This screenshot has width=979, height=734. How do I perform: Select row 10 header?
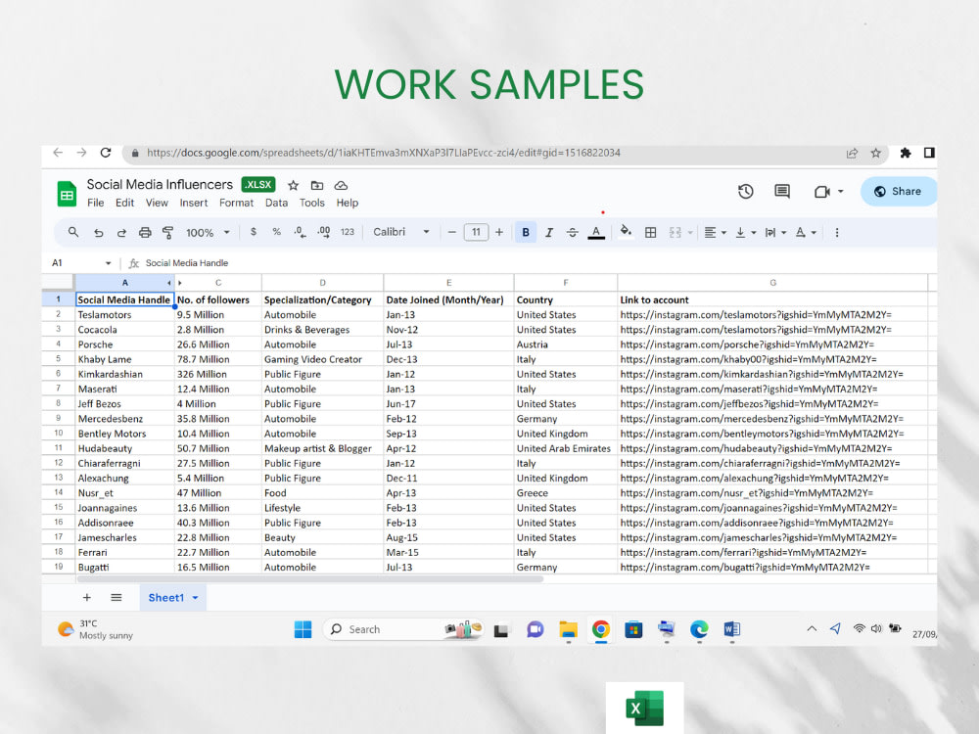[58, 434]
